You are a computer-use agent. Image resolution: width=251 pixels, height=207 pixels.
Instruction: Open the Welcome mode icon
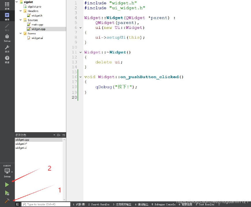coord(7,5)
